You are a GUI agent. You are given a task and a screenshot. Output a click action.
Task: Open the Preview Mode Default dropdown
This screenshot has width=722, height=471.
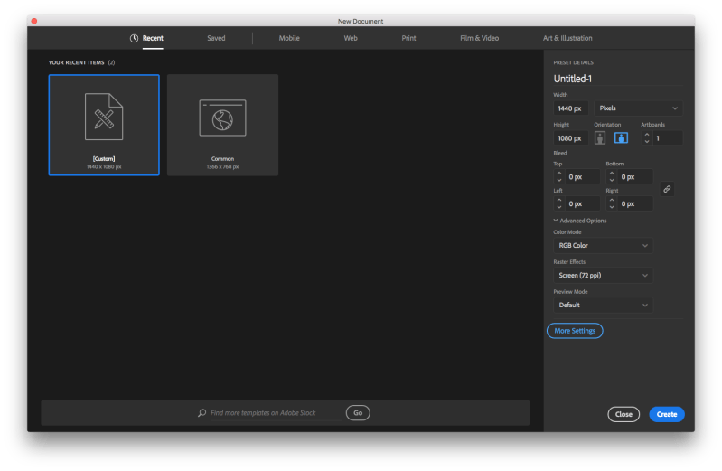click(603, 305)
